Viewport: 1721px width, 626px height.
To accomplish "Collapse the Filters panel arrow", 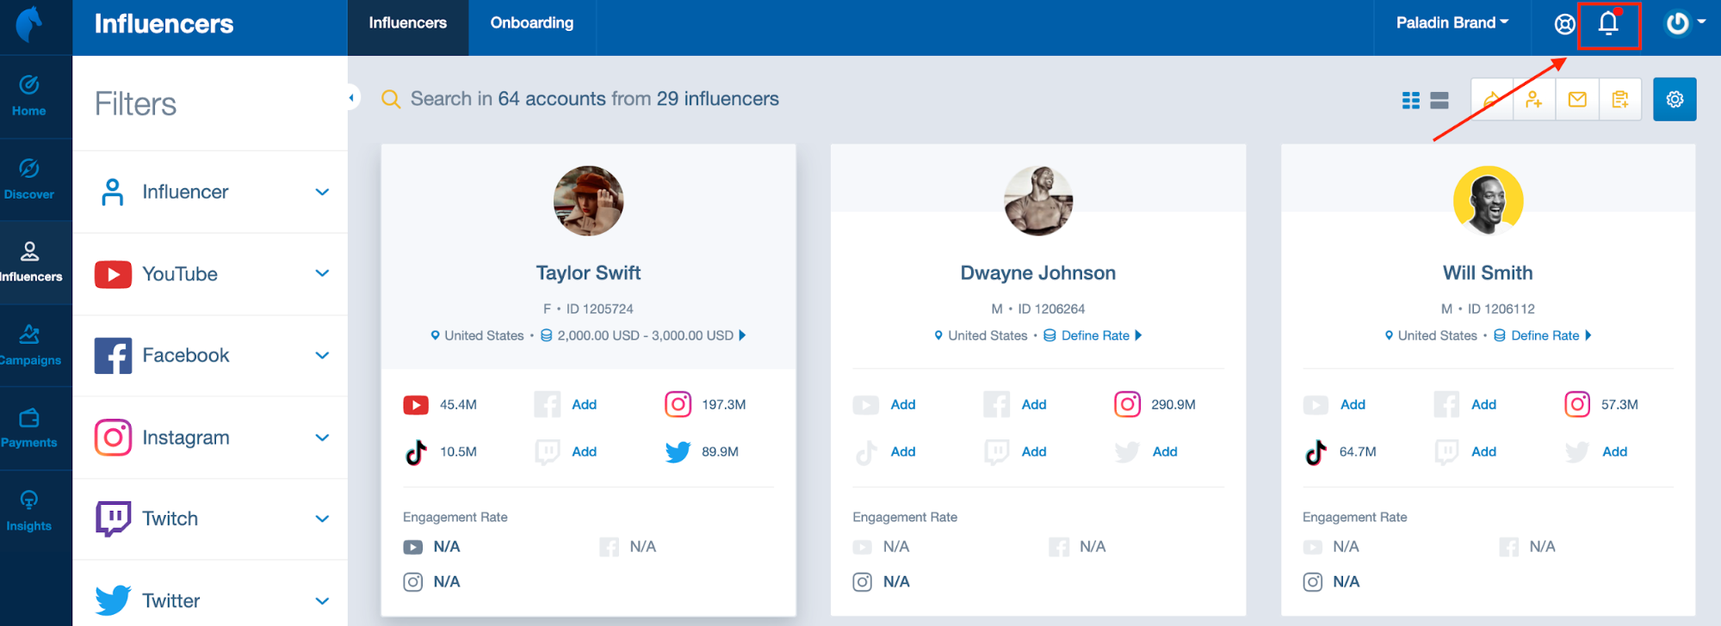I will [x=351, y=98].
